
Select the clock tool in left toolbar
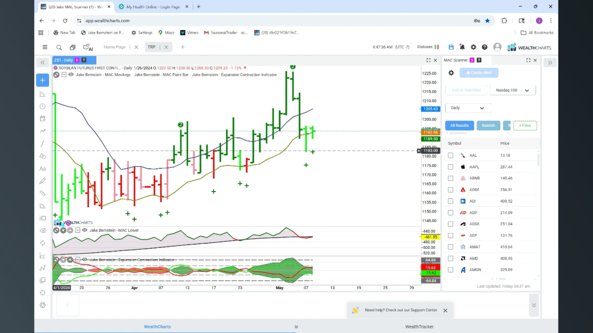point(43,106)
